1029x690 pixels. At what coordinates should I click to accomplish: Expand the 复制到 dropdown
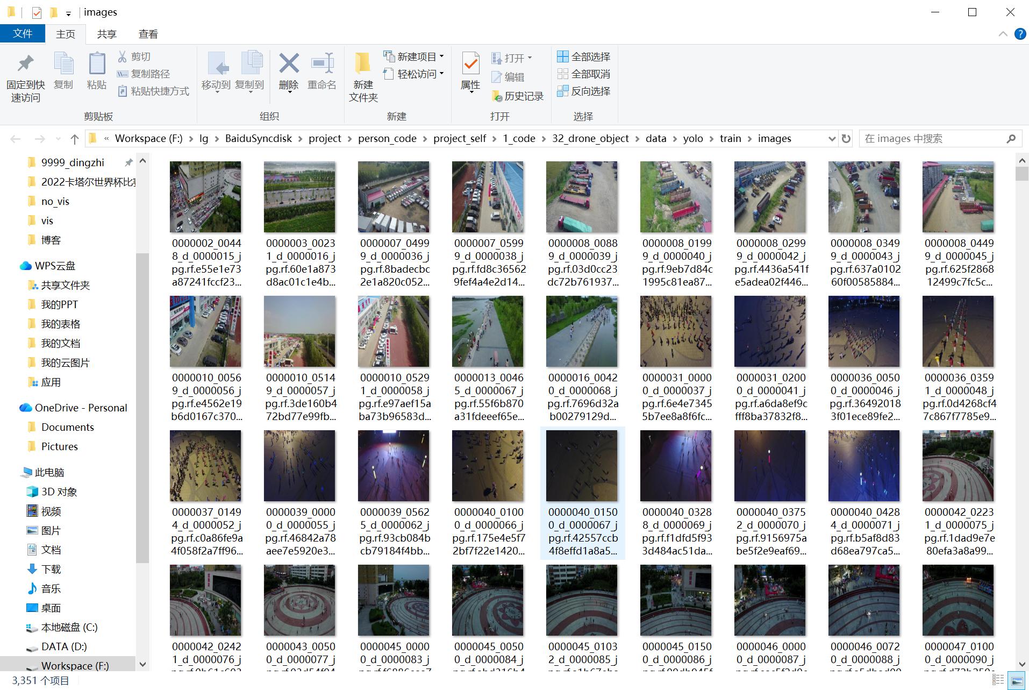(x=250, y=93)
